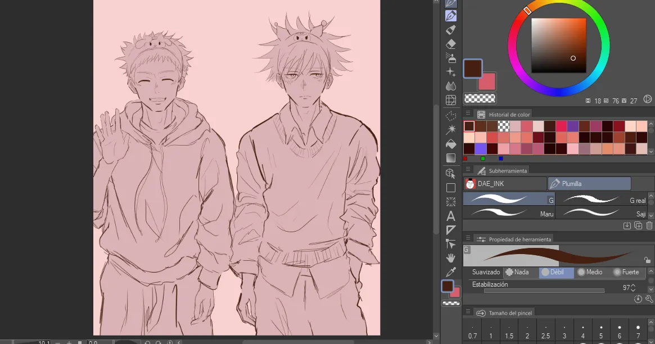Select the Figure rectangle tool
Viewport: 655px width, 344px height.
(451, 188)
